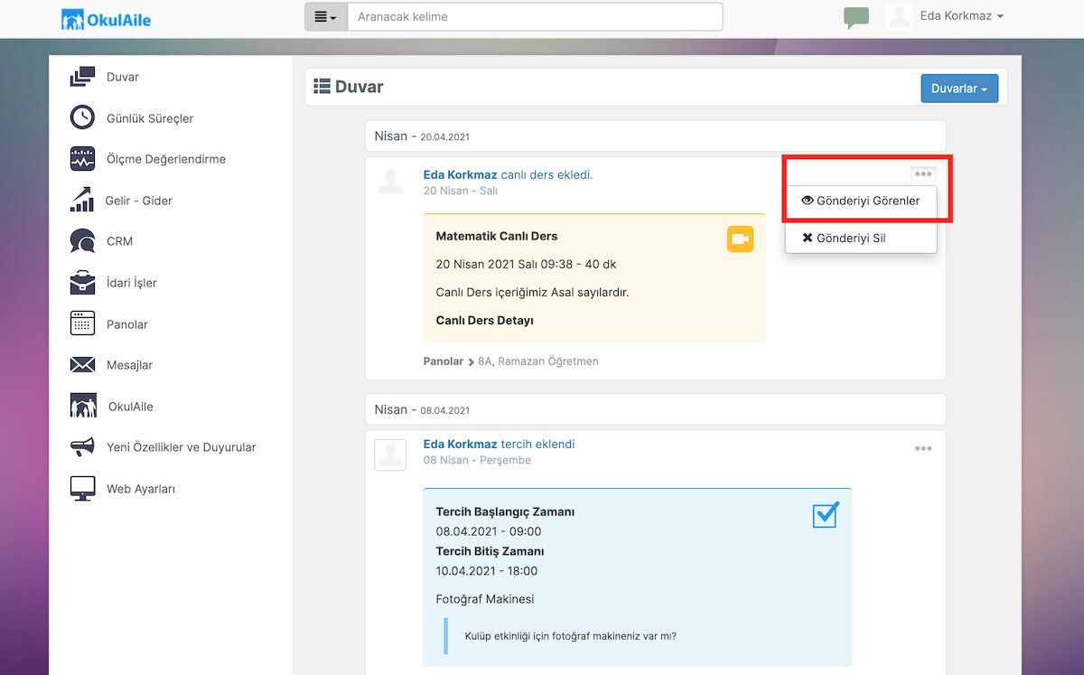Select Gönderiyi Görenler from the post menu
Viewport: 1084px width, 675px height.
tap(861, 201)
